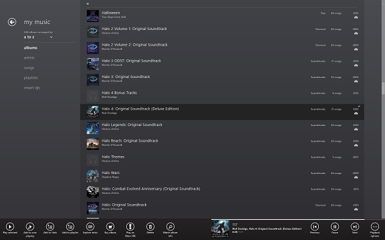Click cloud icon on Halloween row
Viewport: 385px width, 240px height.
[356, 17]
